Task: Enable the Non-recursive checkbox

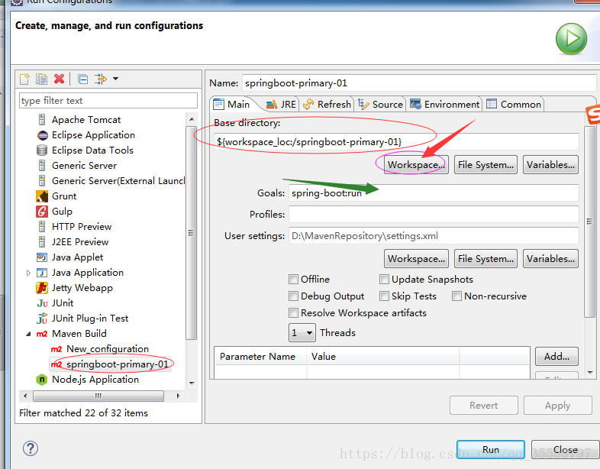Action: (456, 296)
